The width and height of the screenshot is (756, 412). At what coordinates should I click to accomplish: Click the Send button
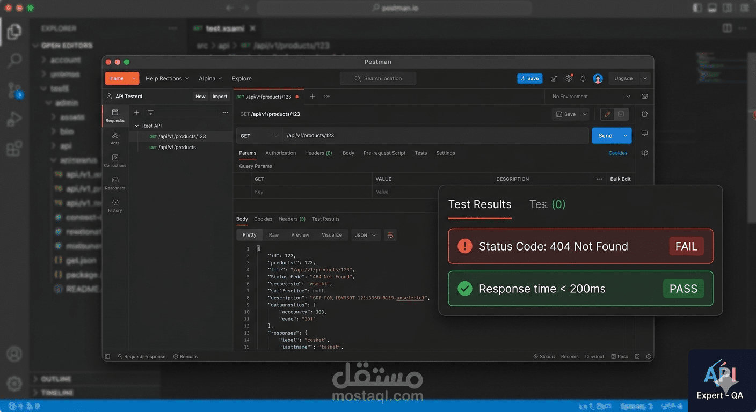pyautogui.click(x=605, y=135)
